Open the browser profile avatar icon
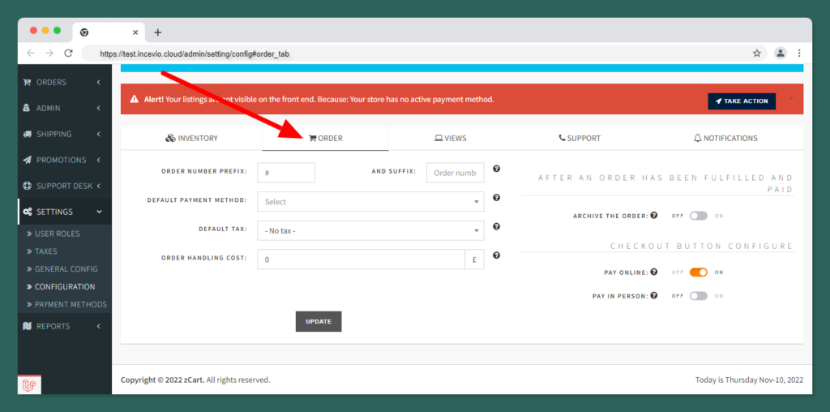 (x=780, y=53)
